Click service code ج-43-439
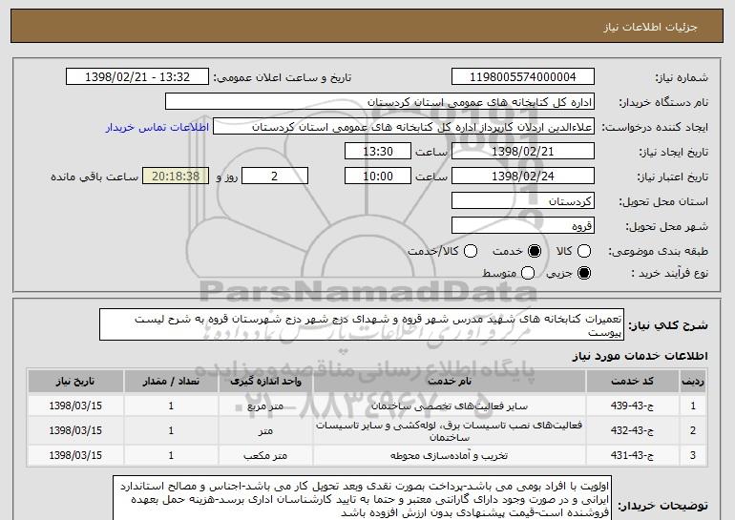This screenshot has height=520, width=735. pyautogui.click(x=632, y=406)
